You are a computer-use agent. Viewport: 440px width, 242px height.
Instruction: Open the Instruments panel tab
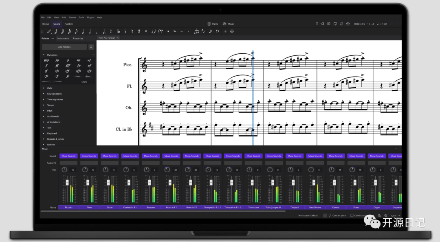(63, 38)
